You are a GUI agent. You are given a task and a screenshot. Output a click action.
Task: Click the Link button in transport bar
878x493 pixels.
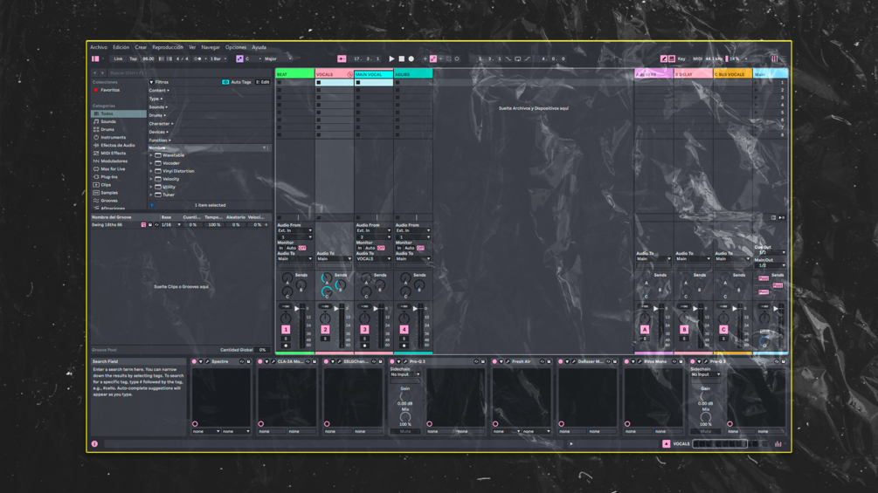tap(118, 58)
